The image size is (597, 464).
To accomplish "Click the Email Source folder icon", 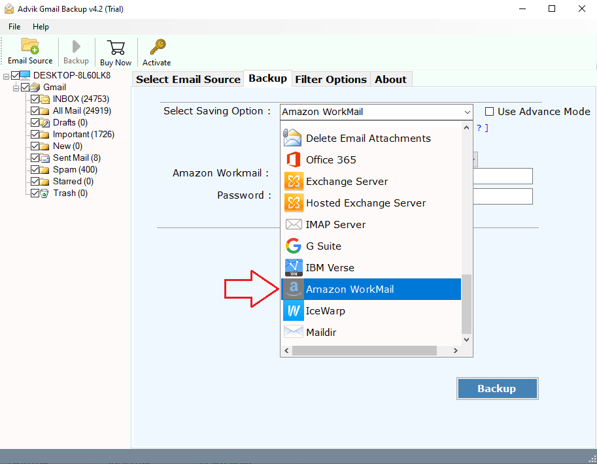I will (30, 46).
